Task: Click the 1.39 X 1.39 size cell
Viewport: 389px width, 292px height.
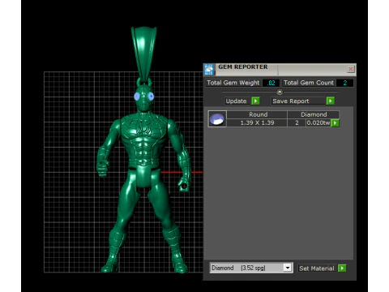Action: (257, 123)
